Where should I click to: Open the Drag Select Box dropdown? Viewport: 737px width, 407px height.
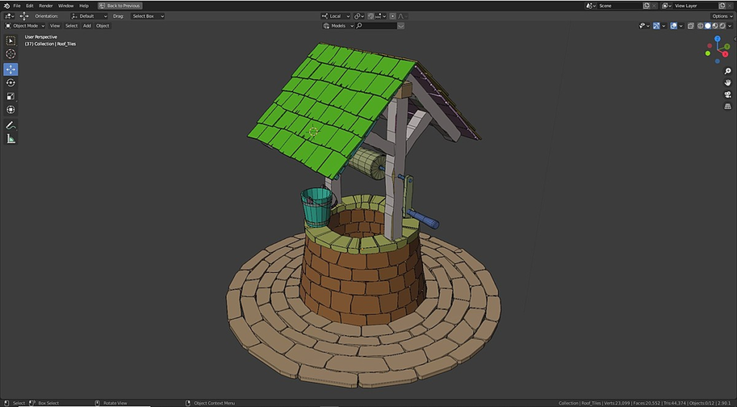(148, 16)
